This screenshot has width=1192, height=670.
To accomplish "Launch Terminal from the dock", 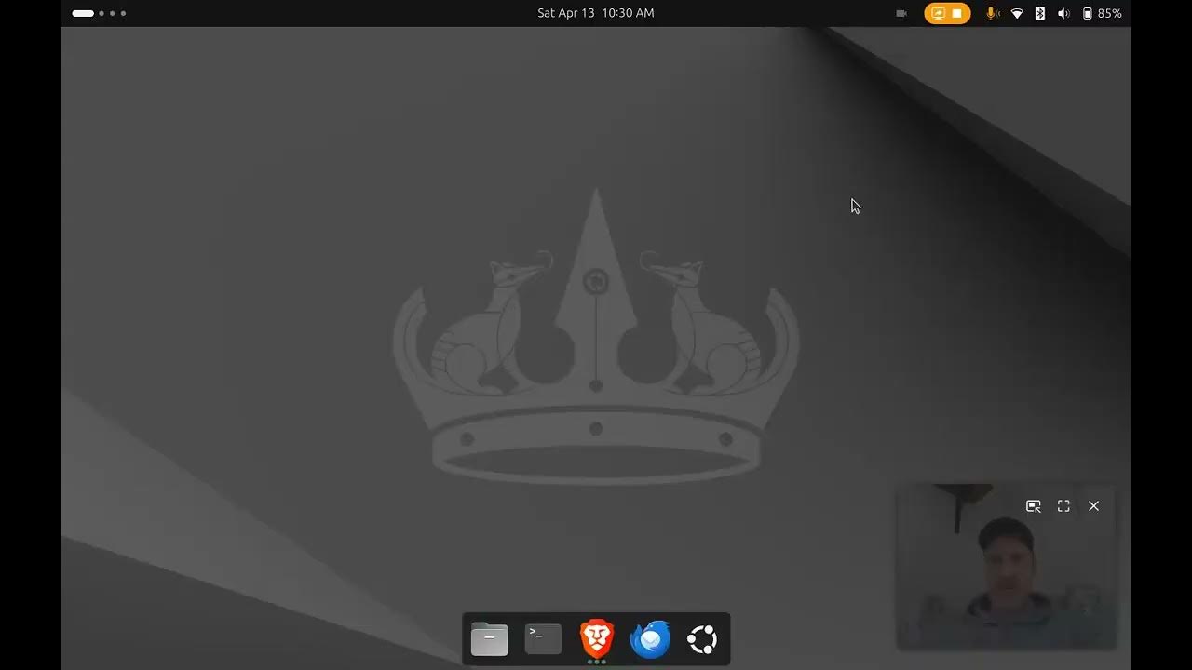I will [543, 638].
